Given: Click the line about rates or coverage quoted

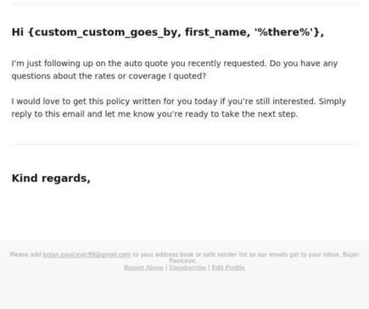Looking at the screenshot, I should (x=109, y=76).
